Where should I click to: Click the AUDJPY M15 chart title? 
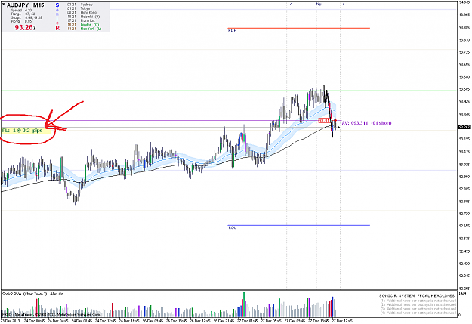click(26, 5)
